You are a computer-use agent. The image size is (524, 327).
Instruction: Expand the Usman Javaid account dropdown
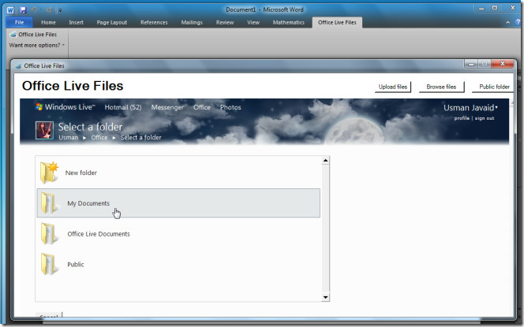click(x=470, y=108)
